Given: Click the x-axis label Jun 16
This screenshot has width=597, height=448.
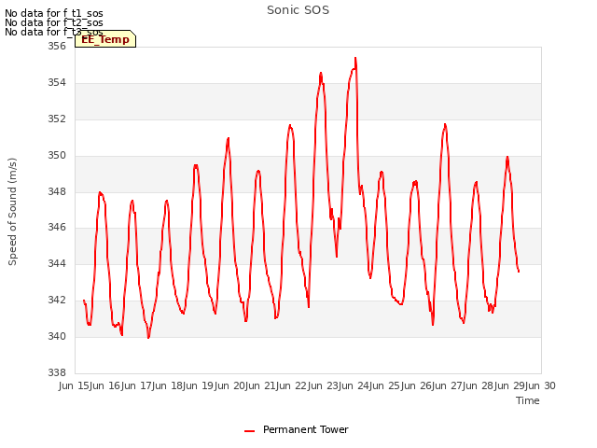Looking at the screenshot, I should (105, 385).
